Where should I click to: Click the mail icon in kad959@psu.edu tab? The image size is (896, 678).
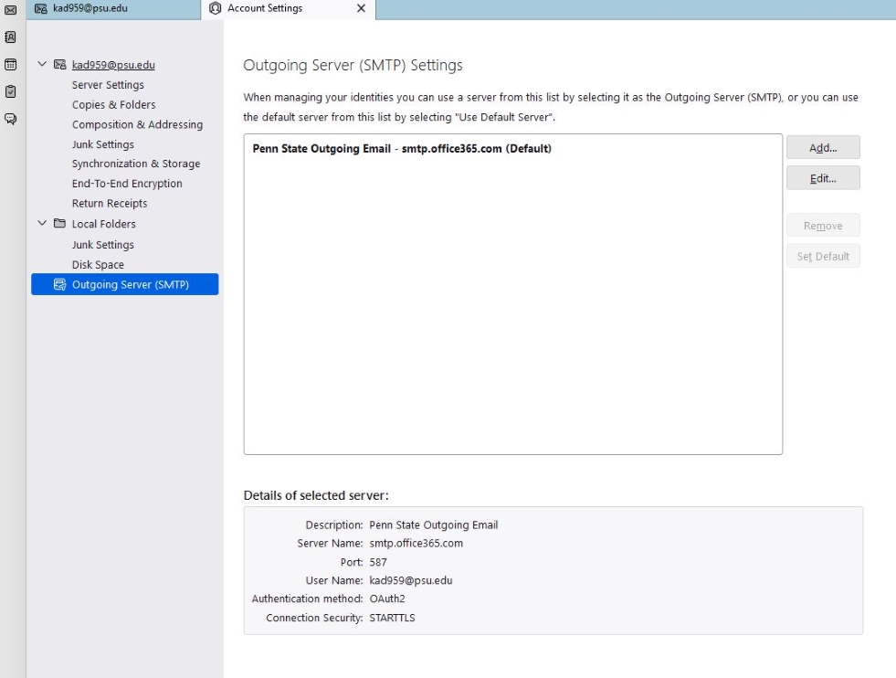[41, 8]
